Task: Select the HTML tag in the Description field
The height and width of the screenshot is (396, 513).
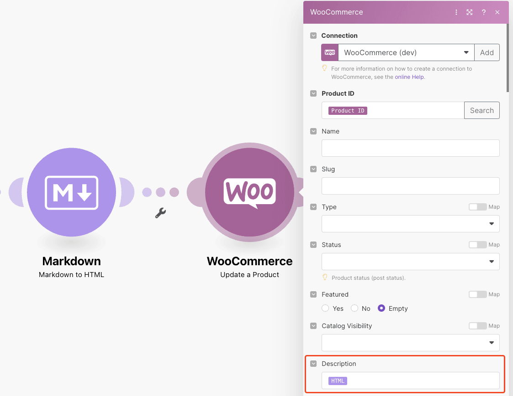Action: click(337, 381)
